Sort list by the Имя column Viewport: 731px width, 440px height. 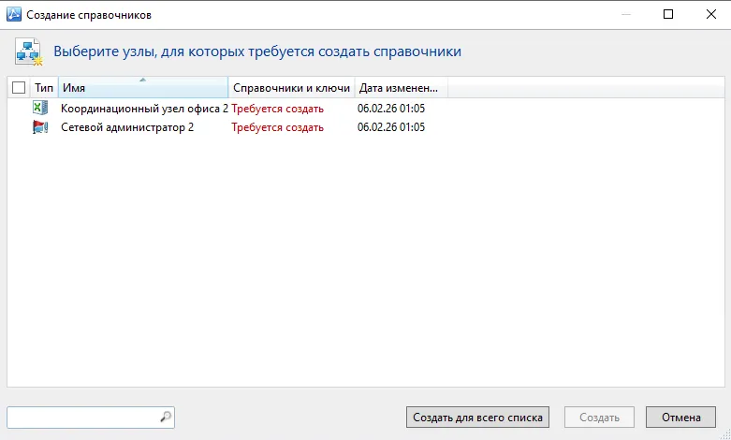tap(143, 88)
